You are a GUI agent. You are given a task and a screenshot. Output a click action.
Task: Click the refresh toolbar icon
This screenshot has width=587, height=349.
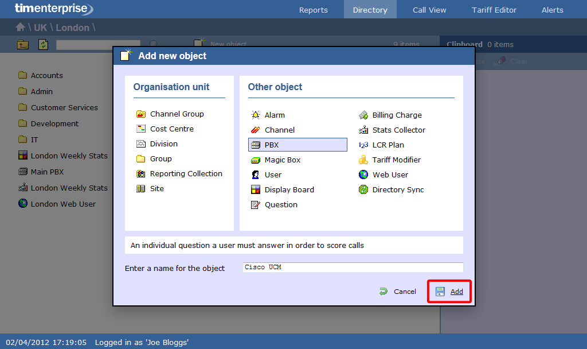[x=44, y=45]
